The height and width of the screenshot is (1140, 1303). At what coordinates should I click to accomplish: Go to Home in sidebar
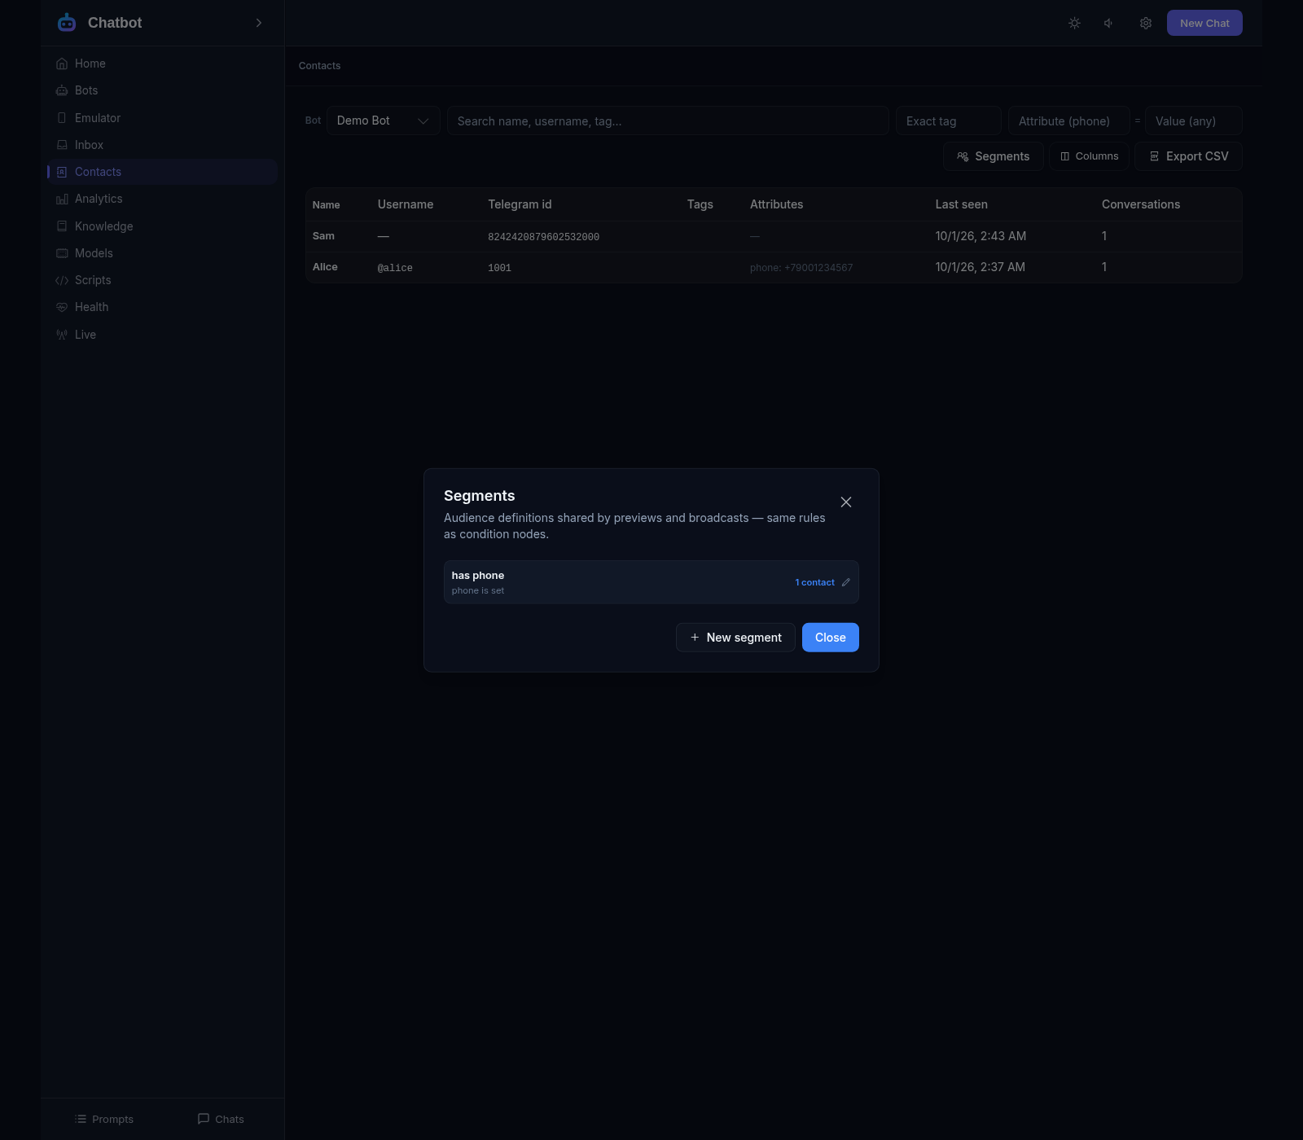(x=162, y=64)
